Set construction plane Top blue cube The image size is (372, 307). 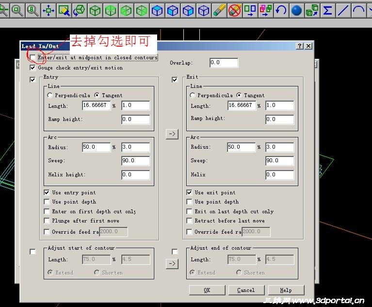click(157, 11)
